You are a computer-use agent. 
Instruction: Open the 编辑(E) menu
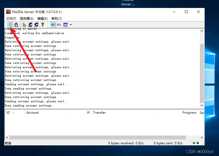42,19
